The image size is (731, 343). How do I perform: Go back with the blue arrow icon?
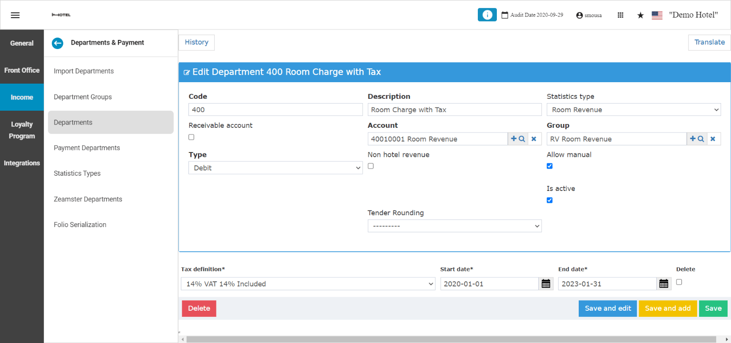(57, 43)
